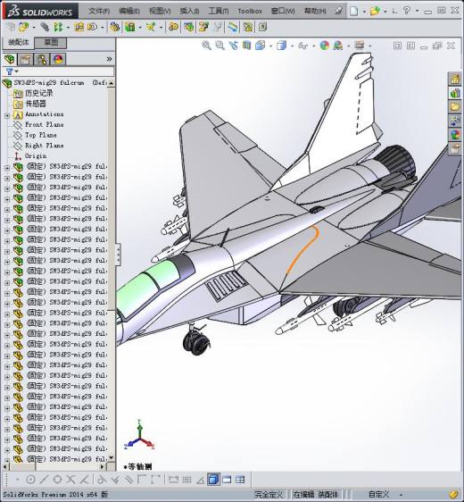Open the 插入(I) menu

click(189, 11)
